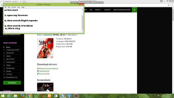Launch Firefox from the taskbar
Screen dimensions: 174x98
[x=22, y=96]
